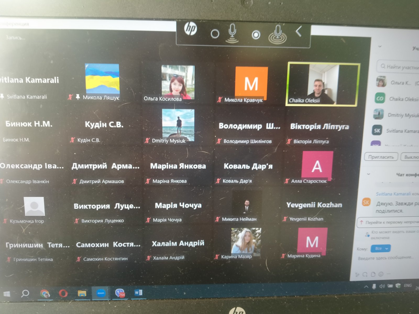Click muted mic icon beside Володимир Шилінгов
The width and height of the screenshot is (419, 314).
point(219,141)
